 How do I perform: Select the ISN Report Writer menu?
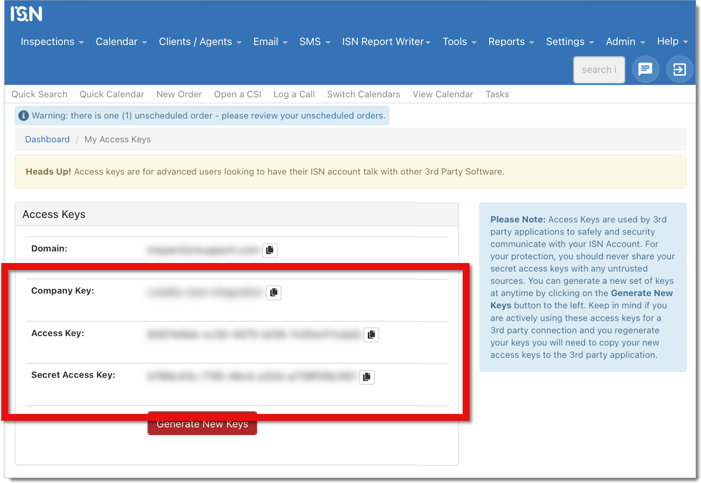click(x=386, y=42)
